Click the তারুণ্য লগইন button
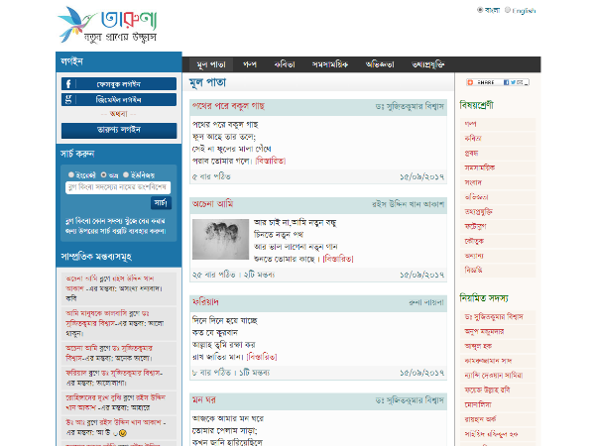This screenshot has width=595, height=446. [119, 130]
